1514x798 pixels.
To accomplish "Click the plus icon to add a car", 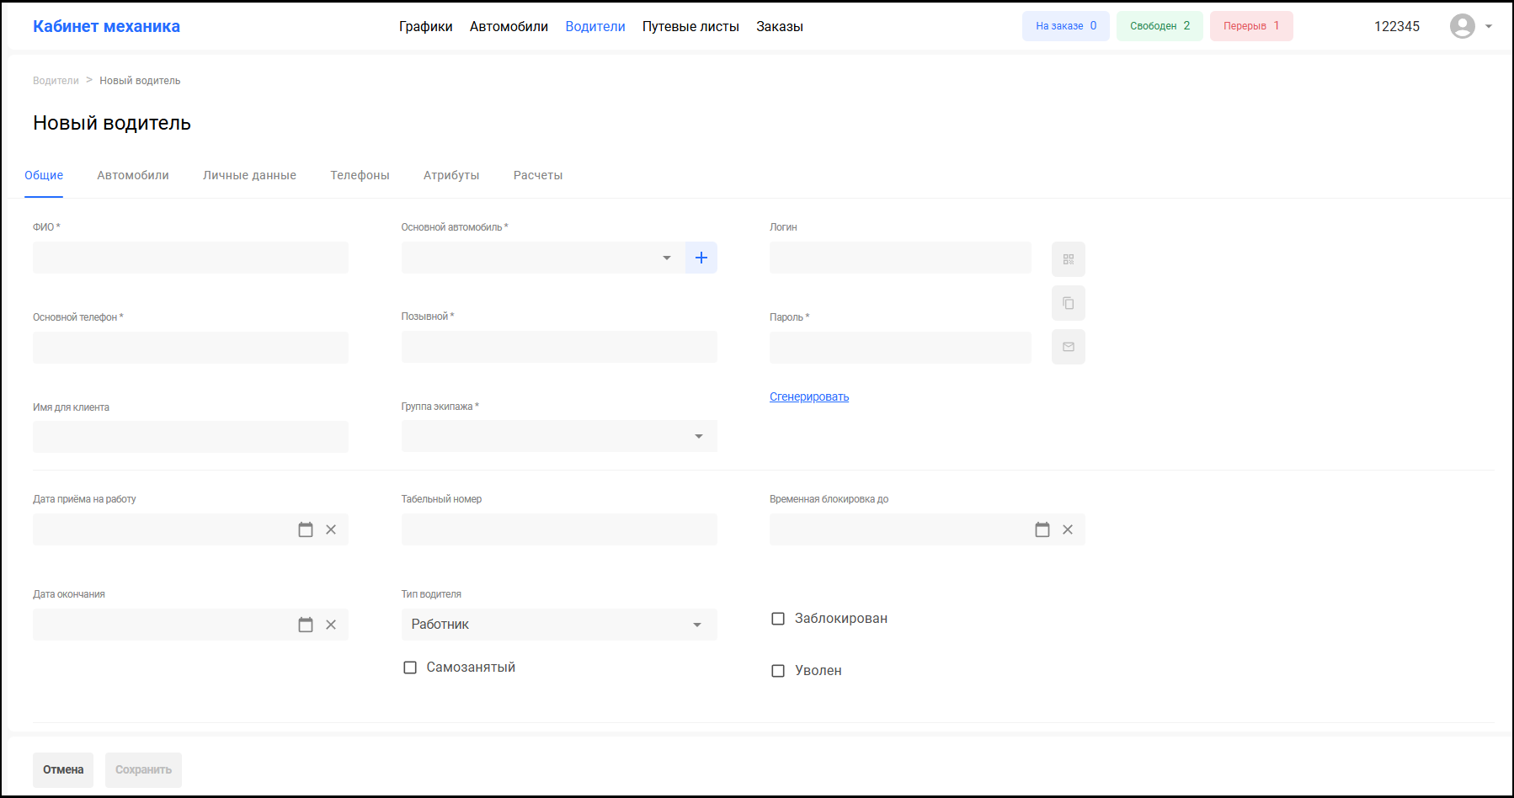I will click(701, 258).
